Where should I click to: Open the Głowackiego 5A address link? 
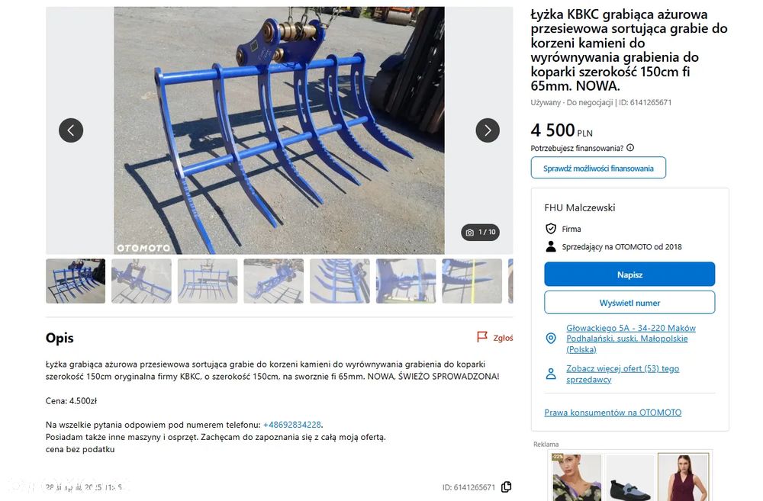click(631, 339)
